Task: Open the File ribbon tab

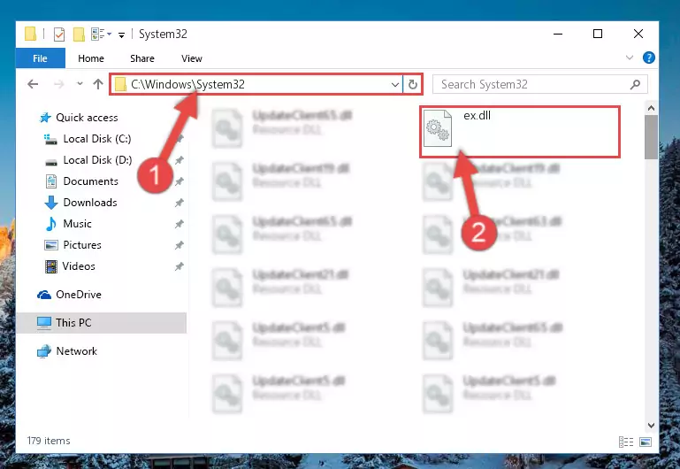Action: [40, 58]
